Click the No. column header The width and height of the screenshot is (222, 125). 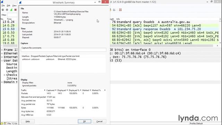(2, 19)
